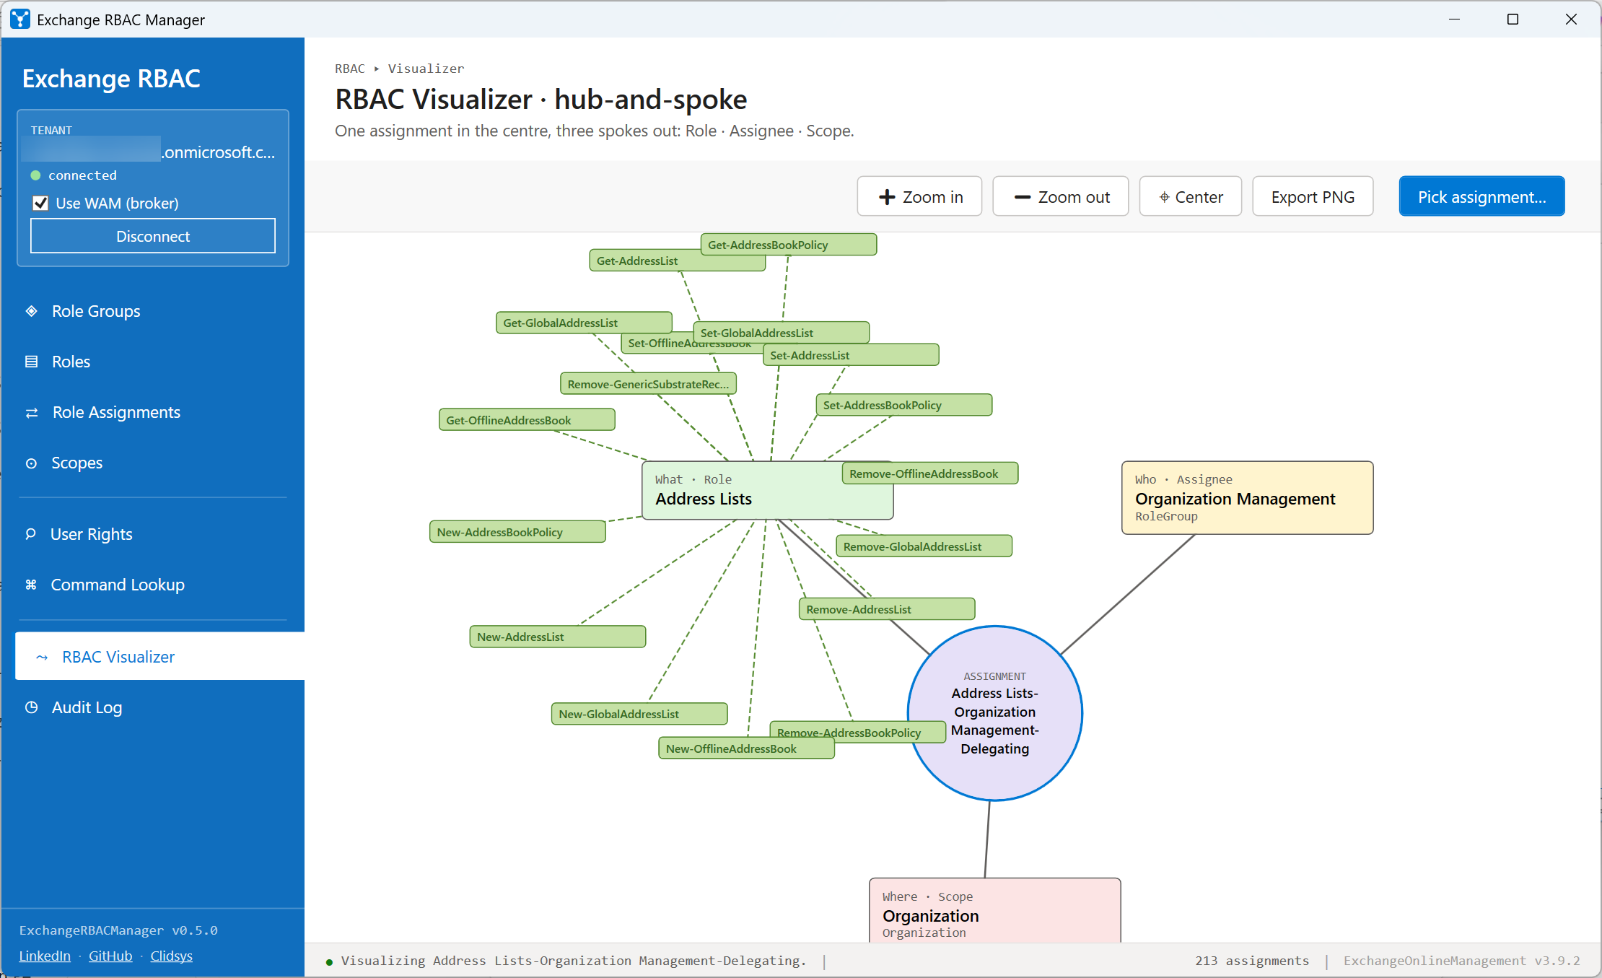Image resolution: width=1602 pixels, height=978 pixels.
Task: Select the central Assignment circle node
Action: coord(995,713)
